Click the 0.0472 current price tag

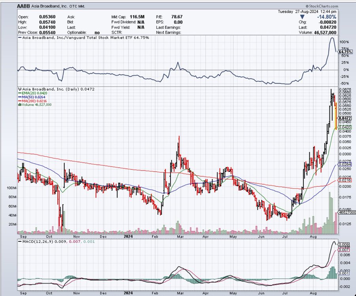coord(345,118)
